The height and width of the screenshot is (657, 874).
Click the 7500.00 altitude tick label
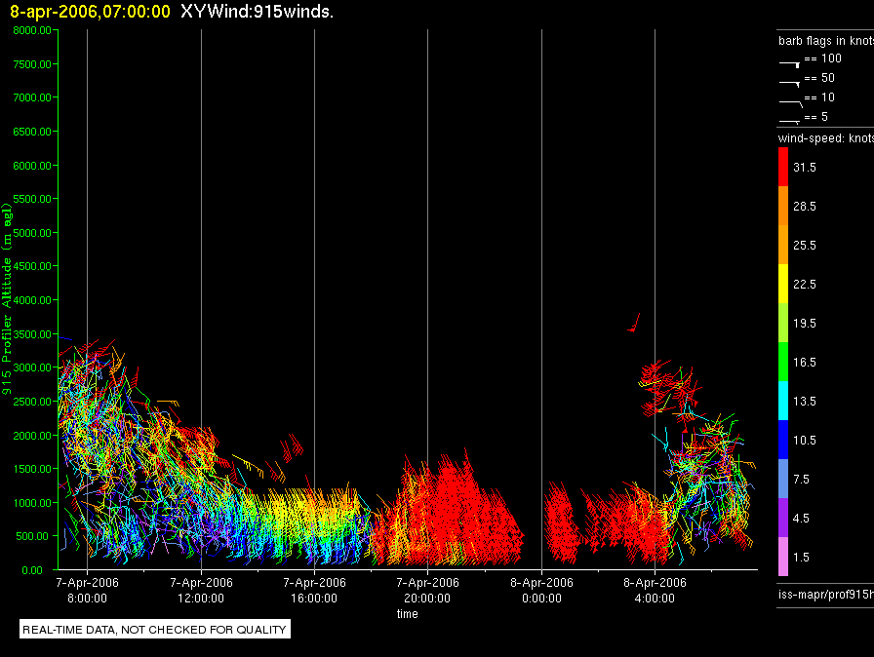32,64
